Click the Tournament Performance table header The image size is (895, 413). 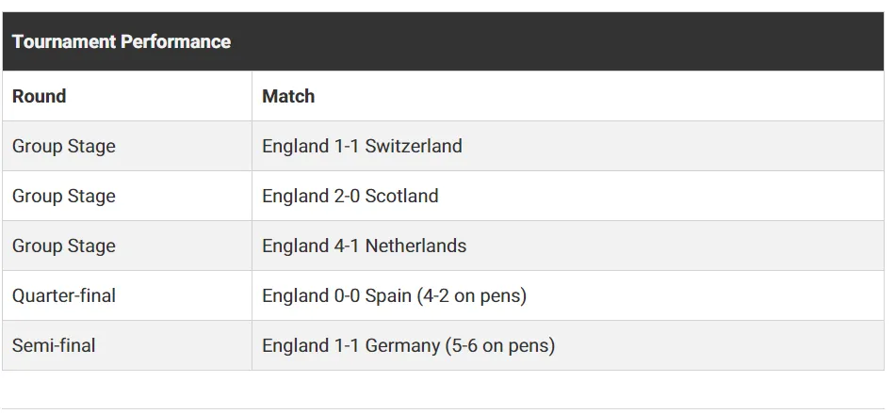coord(443,41)
